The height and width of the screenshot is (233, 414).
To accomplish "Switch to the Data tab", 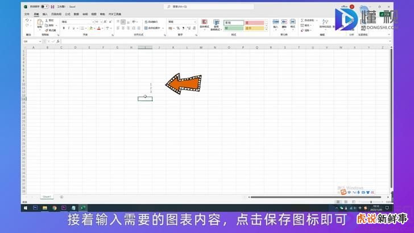I will [76, 14].
